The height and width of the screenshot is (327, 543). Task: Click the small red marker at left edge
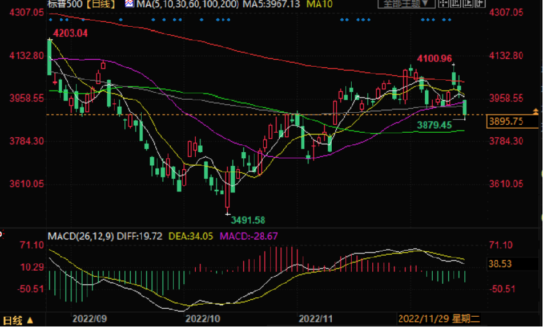click(x=2, y=234)
